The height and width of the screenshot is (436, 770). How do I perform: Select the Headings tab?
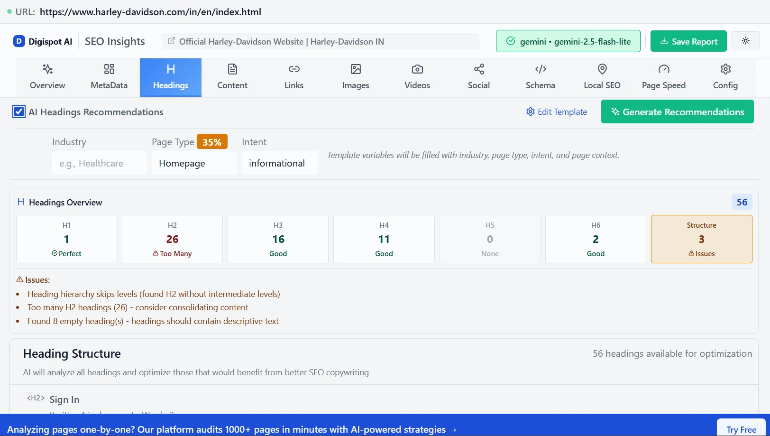point(171,77)
